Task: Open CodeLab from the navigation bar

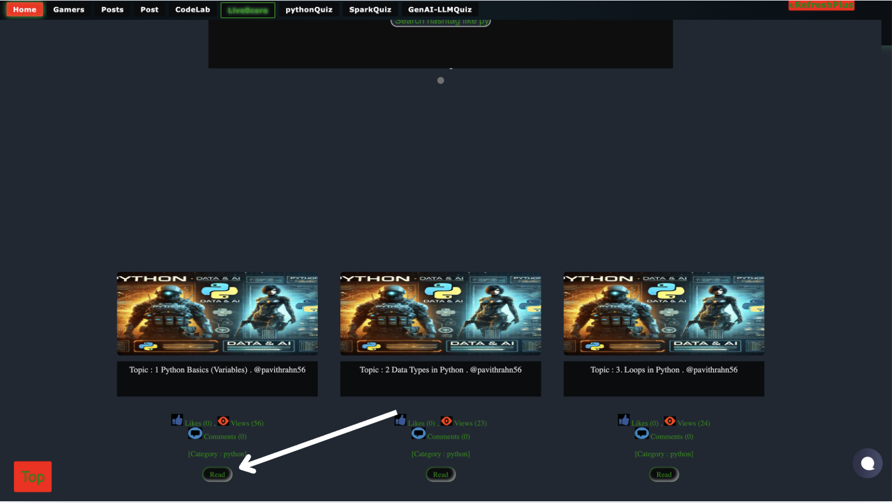Action: 192,10
